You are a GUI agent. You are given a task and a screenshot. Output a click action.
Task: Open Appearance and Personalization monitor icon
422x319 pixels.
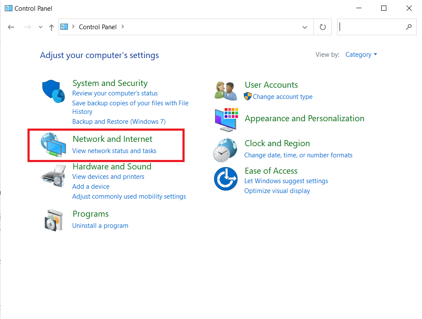(x=226, y=120)
